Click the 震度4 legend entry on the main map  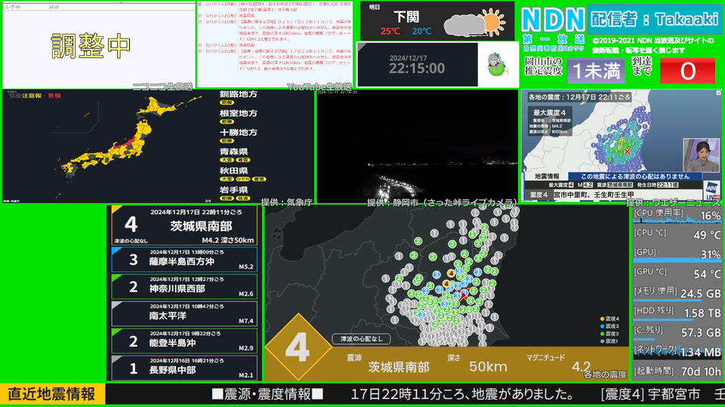pyautogui.click(x=609, y=319)
